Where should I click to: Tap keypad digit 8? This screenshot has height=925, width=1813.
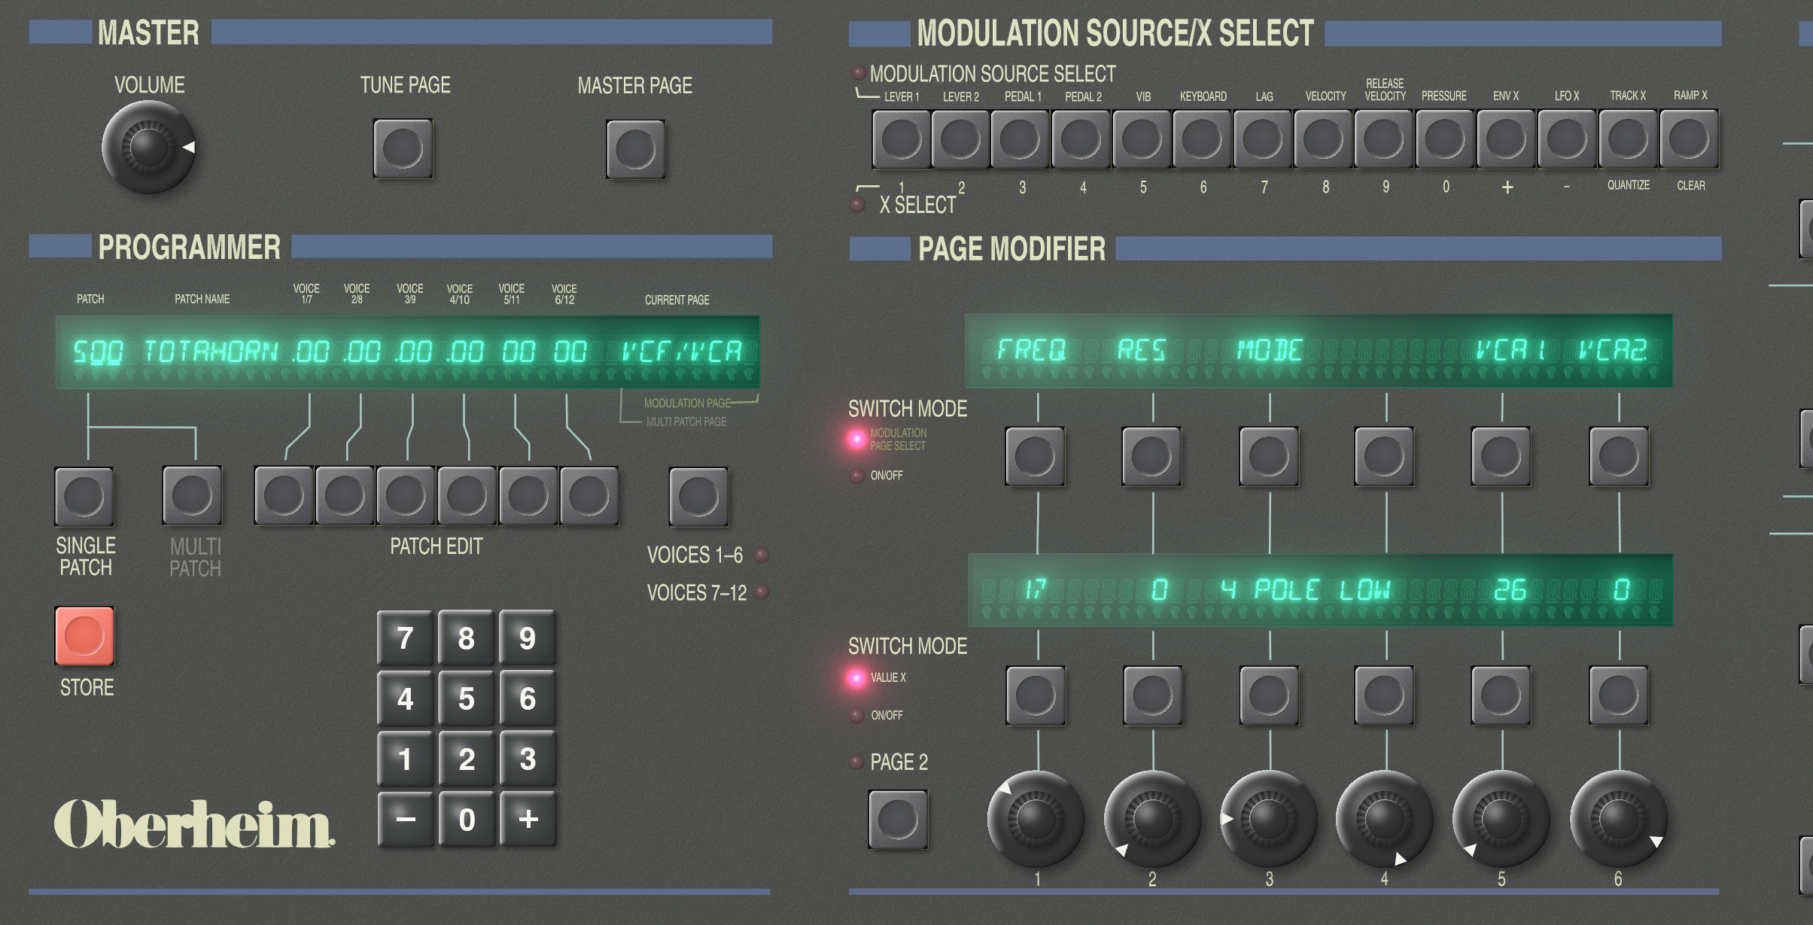click(467, 638)
